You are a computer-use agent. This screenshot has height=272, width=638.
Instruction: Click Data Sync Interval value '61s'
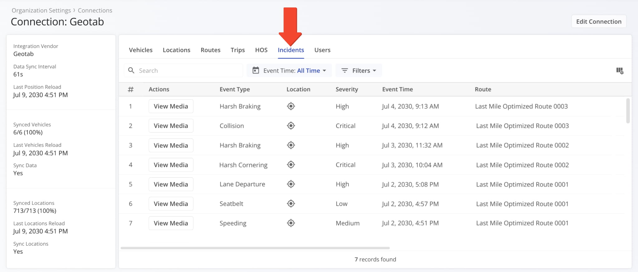pos(18,74)
